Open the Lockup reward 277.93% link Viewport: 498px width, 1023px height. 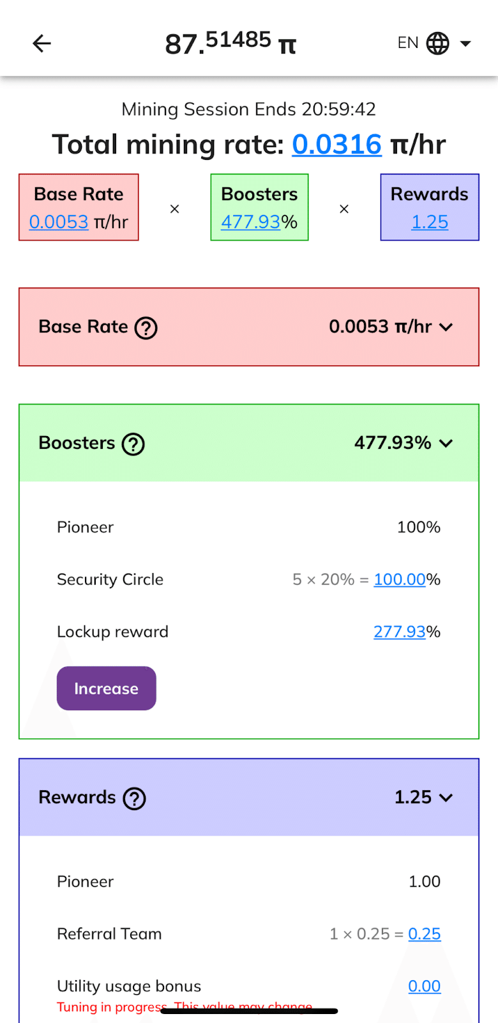coord(400,631)
